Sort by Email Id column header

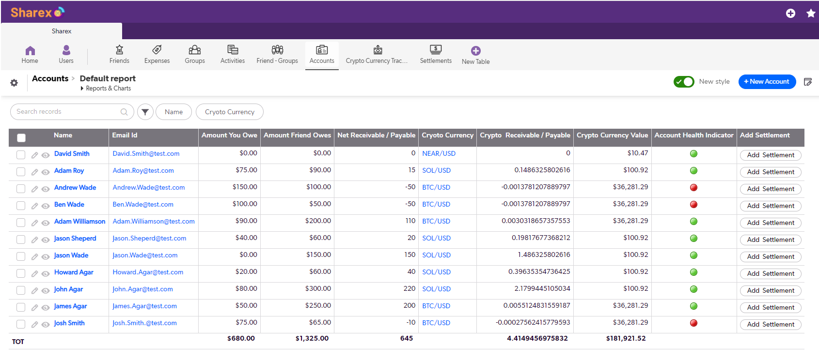[125, 135]
